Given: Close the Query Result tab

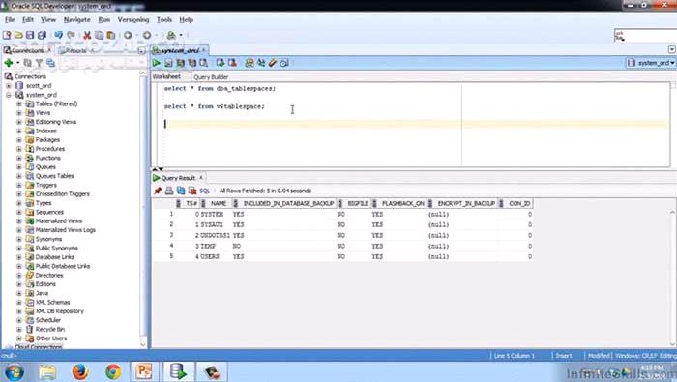Looking at the screenshot, I should [x=201, y=177].
